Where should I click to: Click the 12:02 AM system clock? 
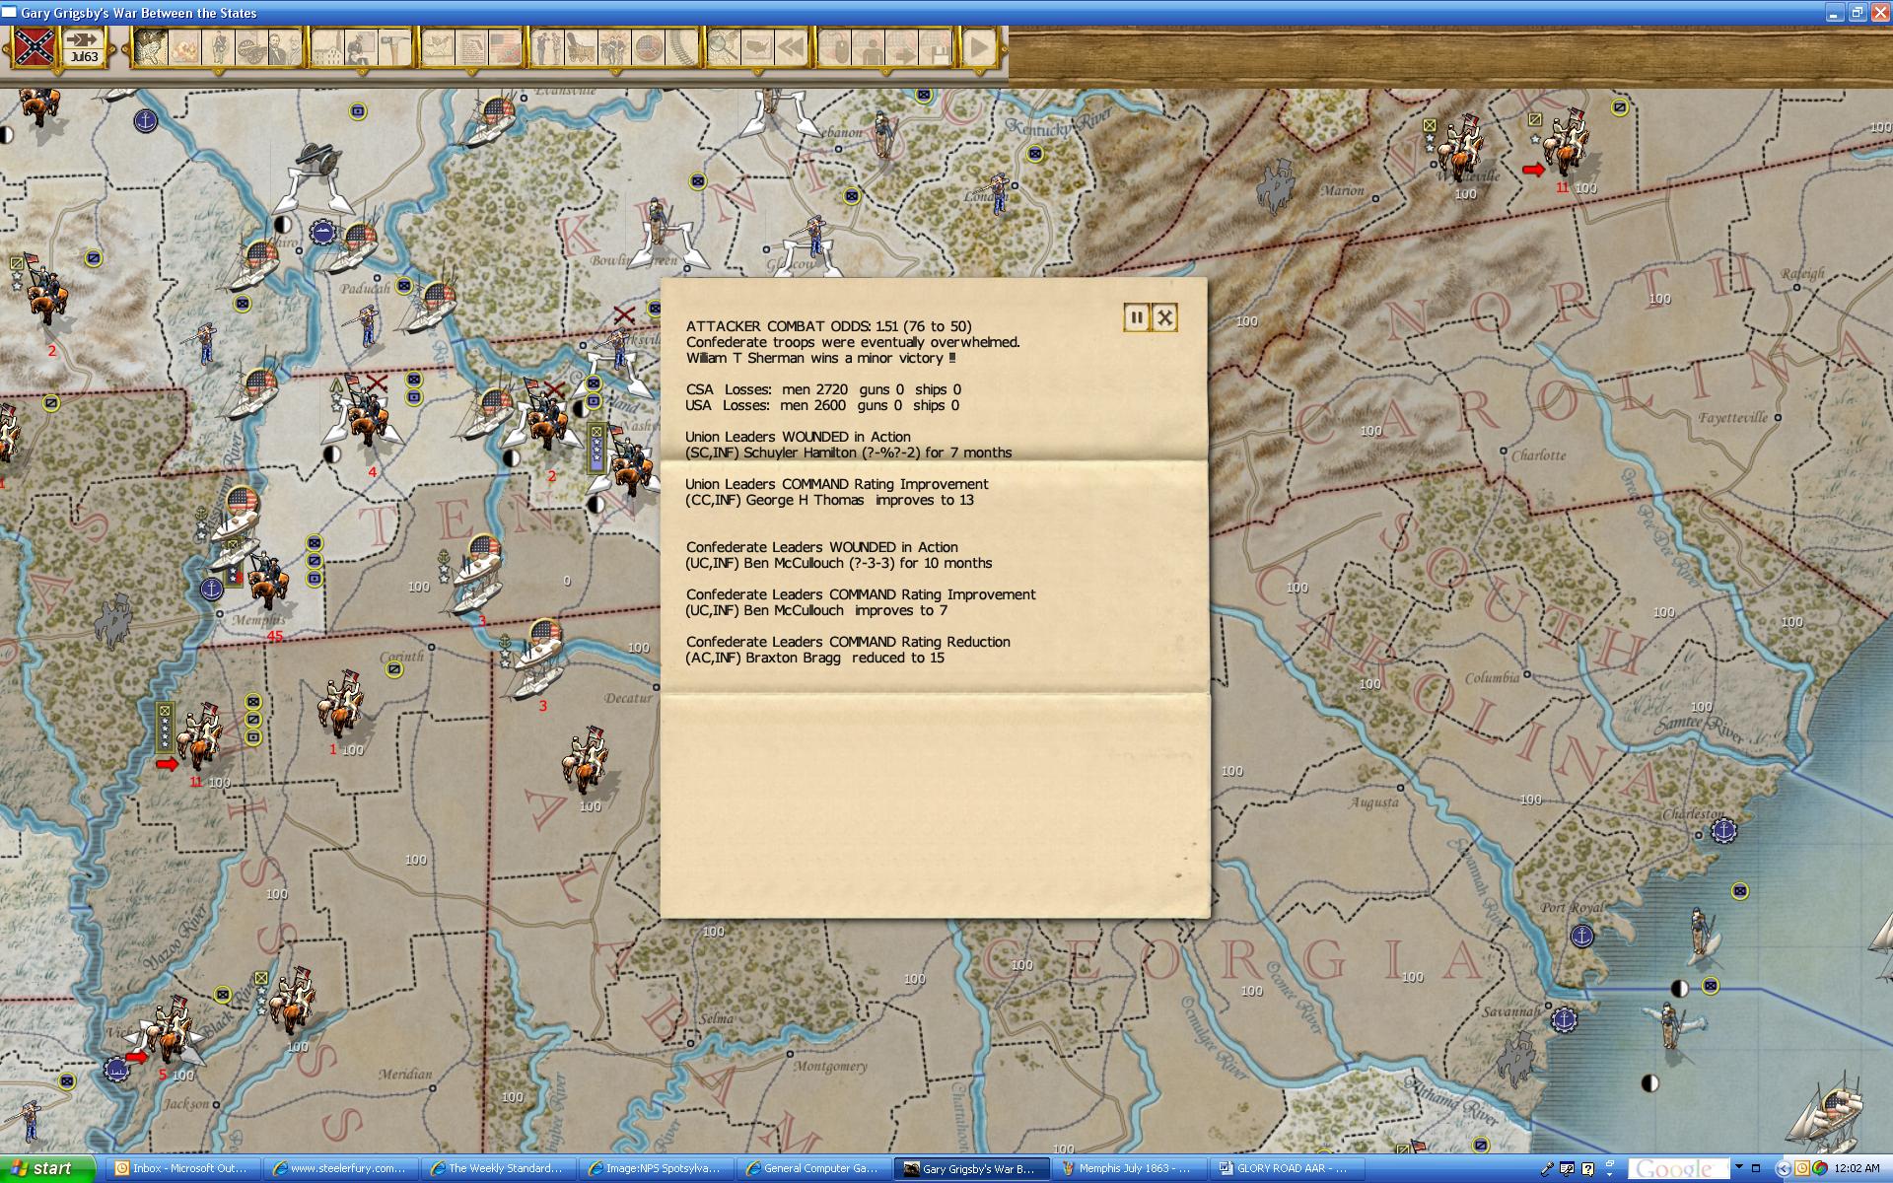[x=1858, y=1169]
